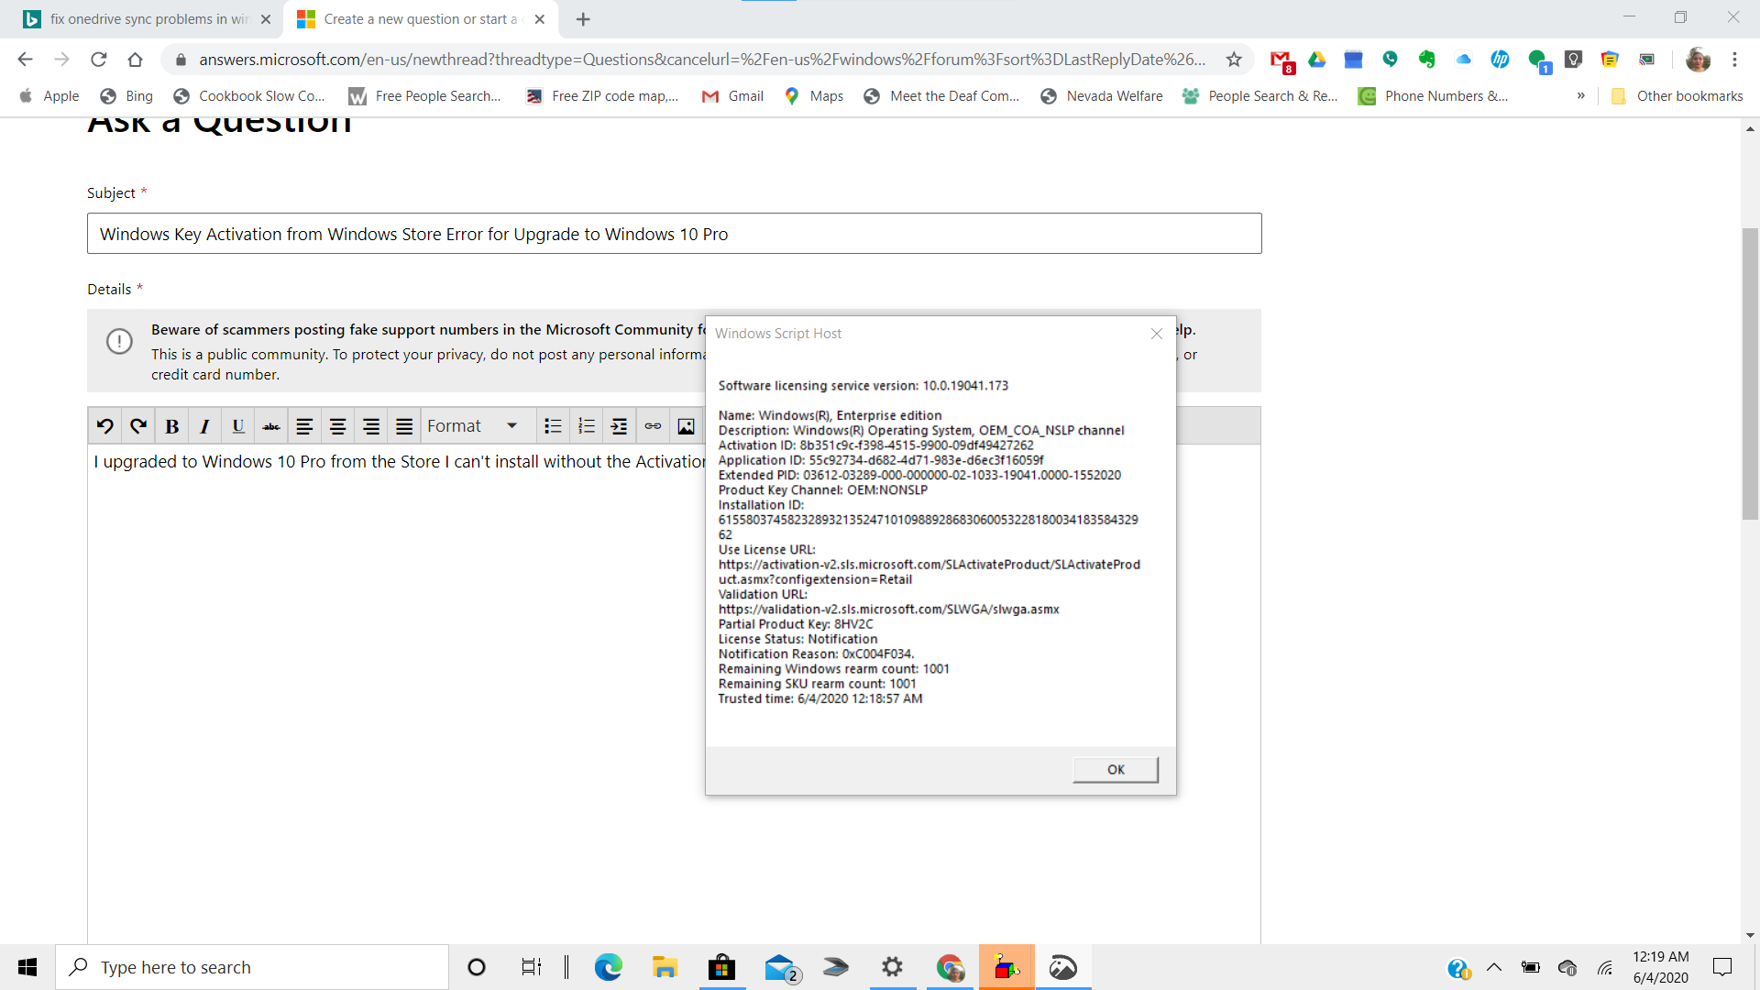Image resolution: width=1760 pixels, height=990 pixels.
Task: Open the taskbar clock and date
Action: [x=1660, y=967]
